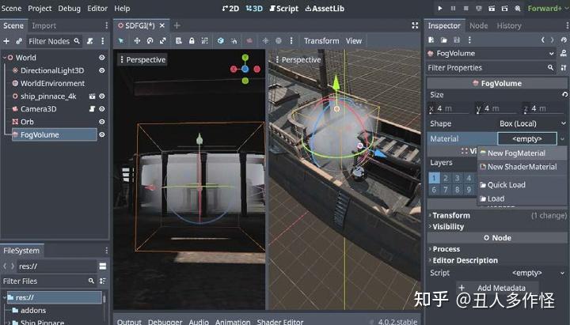570x325 pixels.
Task: Go to previous edited object arrow
Action: coord(542,40)
